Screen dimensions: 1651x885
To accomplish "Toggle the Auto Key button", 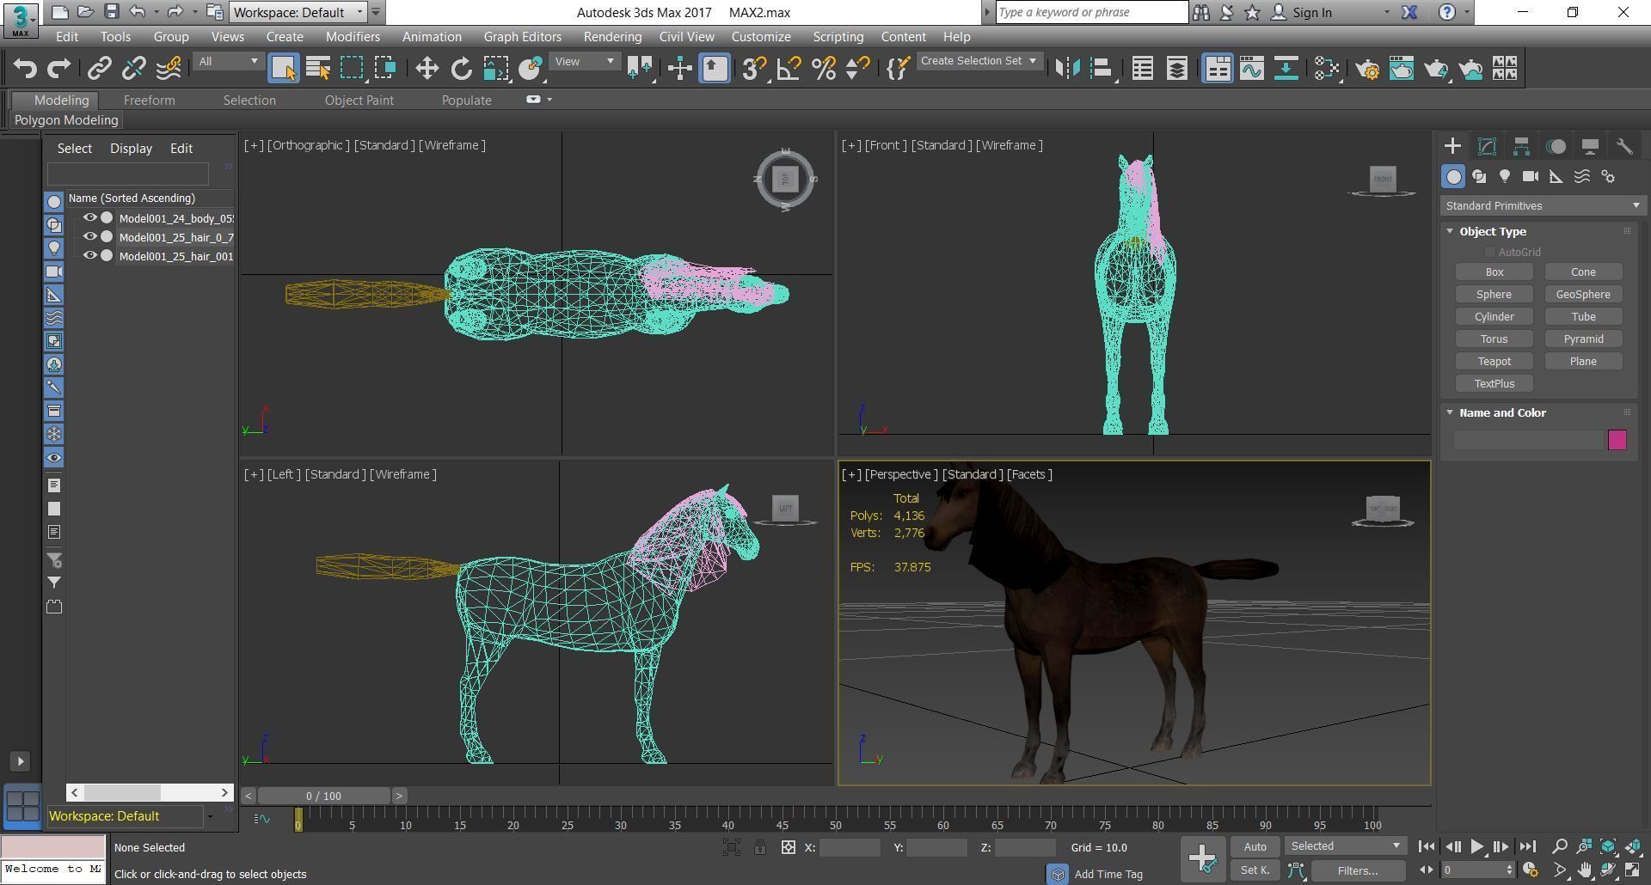I will pos(1255,847).
